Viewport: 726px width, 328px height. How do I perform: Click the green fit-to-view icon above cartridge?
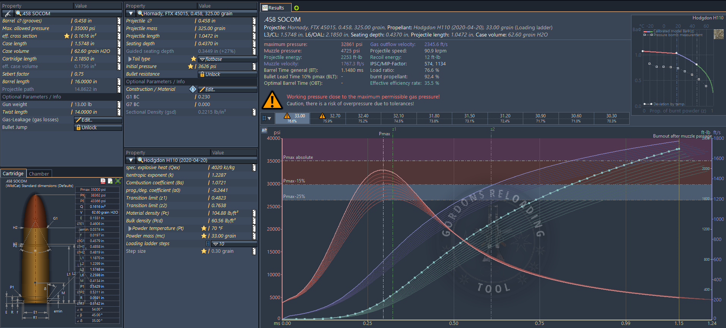[x=118, y=181]
